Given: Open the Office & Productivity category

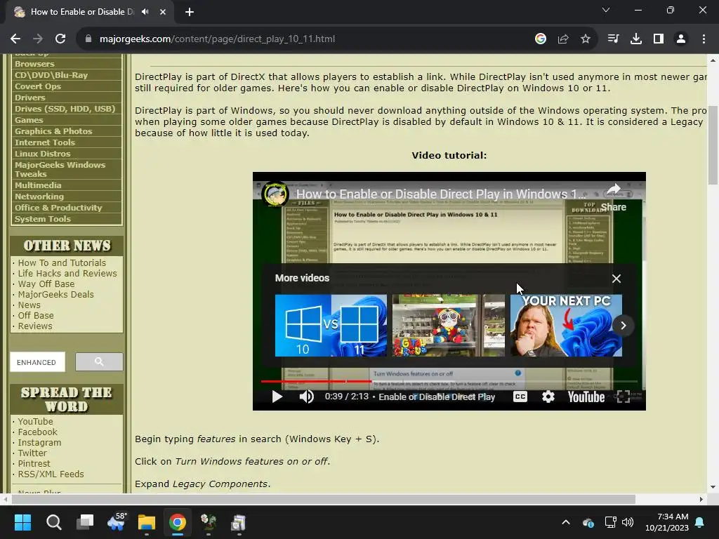Looking at the screenshot, I should click(x=58, y=208).
